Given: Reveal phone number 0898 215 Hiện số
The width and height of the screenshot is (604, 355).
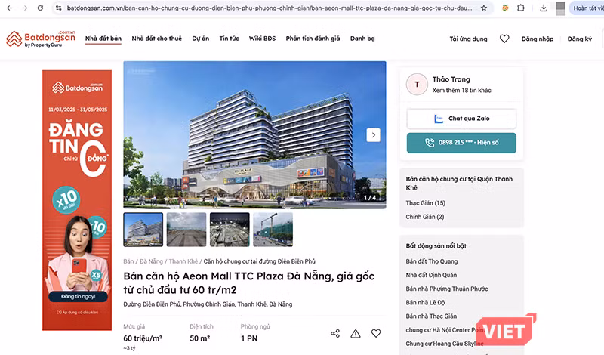Looking at the screenshot, I should pyautogui.click(x=461, y=143).
